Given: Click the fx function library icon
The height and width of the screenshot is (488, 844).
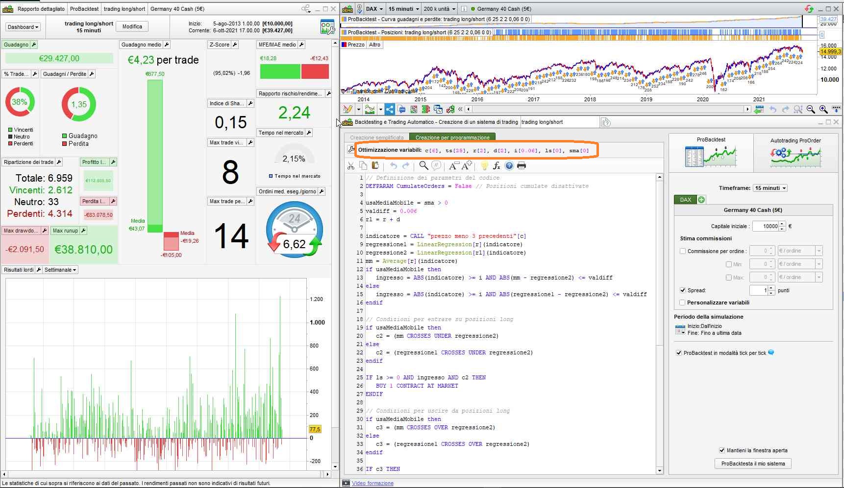Looking at the screenshot, I should coord(496,166).
